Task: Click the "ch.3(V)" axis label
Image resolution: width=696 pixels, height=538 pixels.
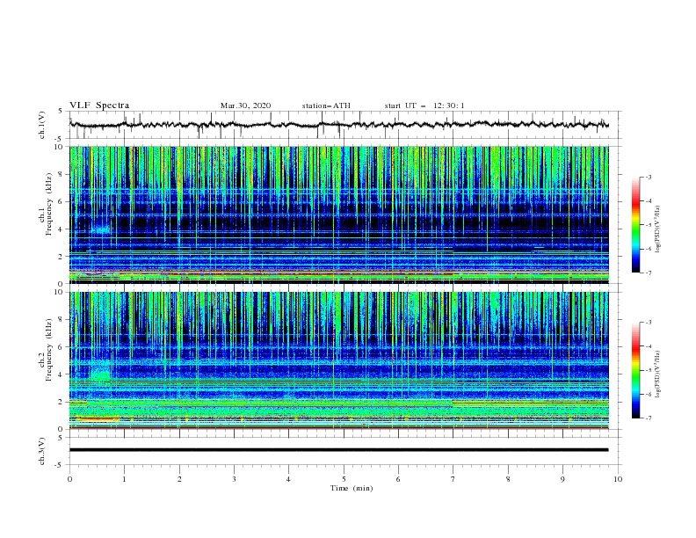Action: tap(42, 451)
